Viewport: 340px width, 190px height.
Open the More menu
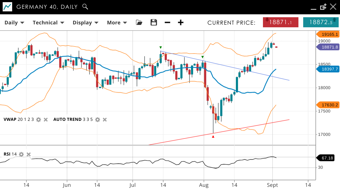[117, 23]
